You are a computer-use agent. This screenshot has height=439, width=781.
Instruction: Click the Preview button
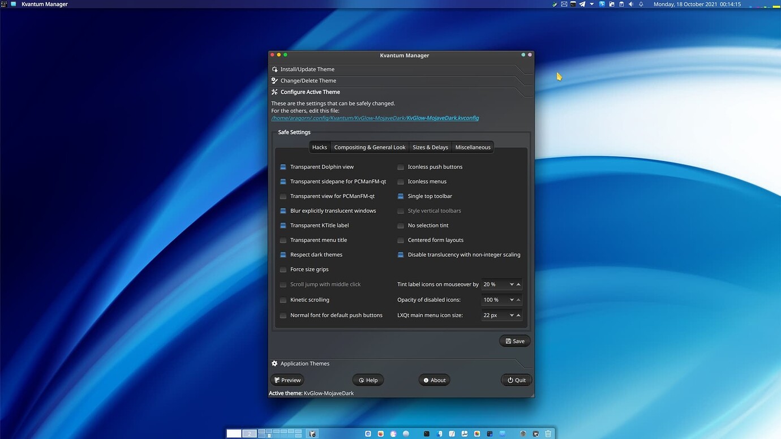click(x=287, y=380)
